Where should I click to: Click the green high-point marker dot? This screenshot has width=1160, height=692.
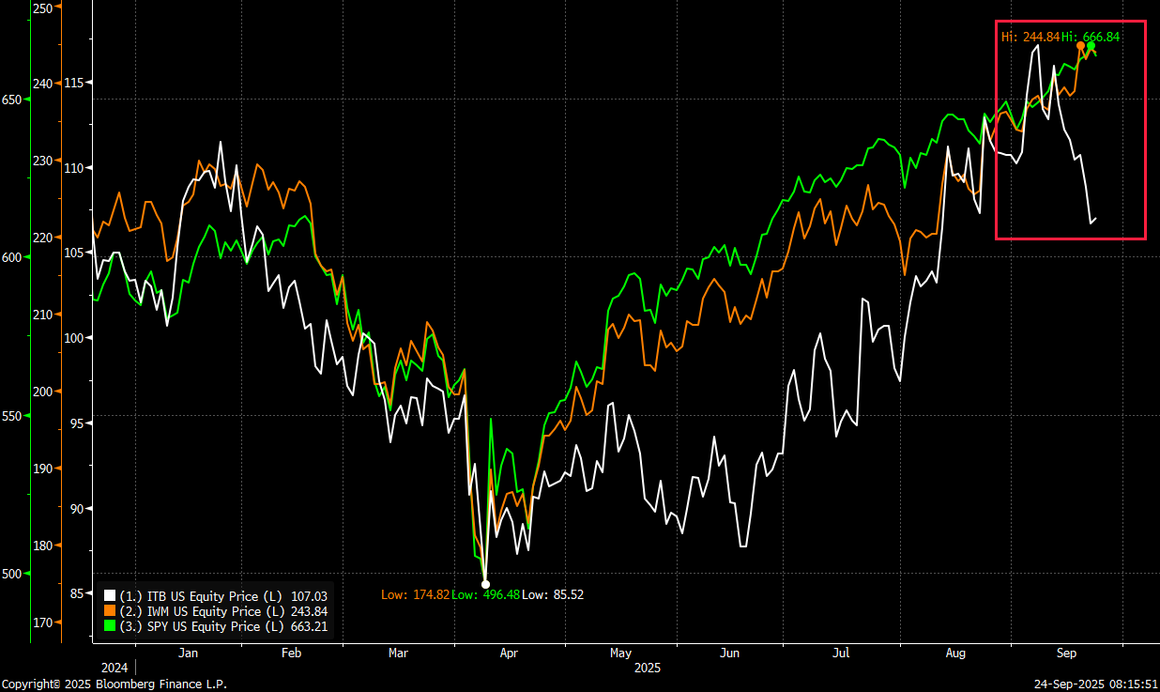point(1091,46)
